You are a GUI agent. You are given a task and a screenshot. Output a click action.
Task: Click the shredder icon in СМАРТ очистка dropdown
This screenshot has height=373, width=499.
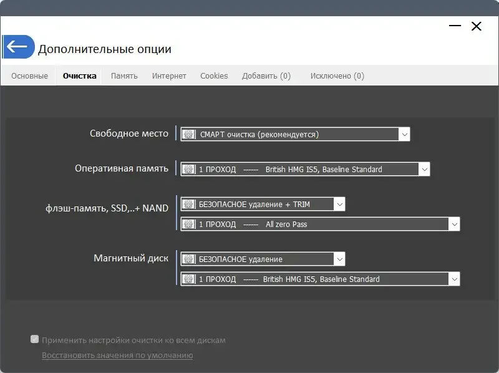[188, 133]
